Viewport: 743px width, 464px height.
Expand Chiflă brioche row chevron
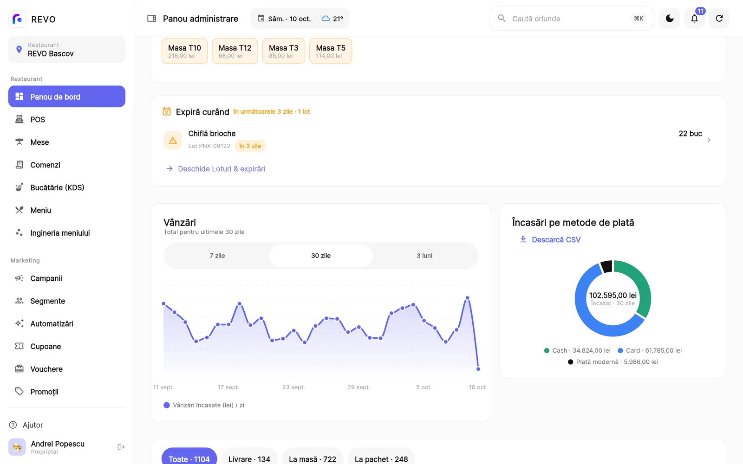[709, 140]
